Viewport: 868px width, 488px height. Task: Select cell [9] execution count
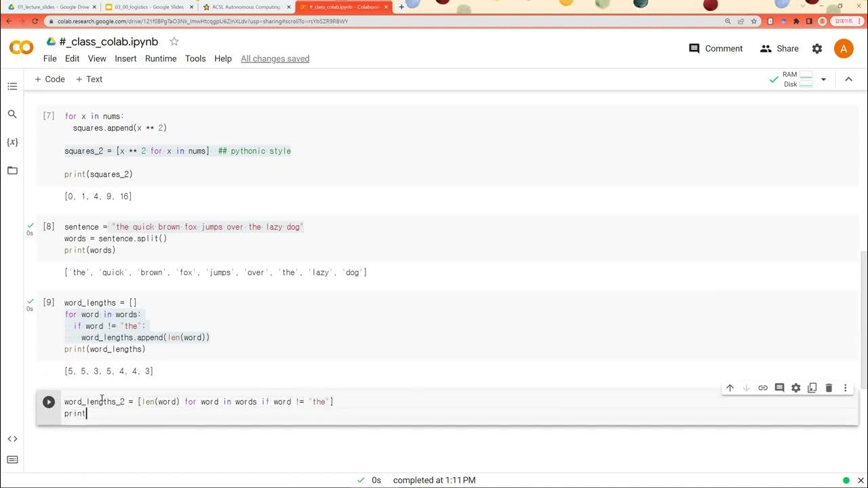click(49, 302)
